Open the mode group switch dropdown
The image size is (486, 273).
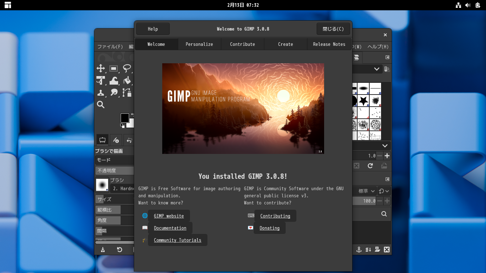point(384,191)
